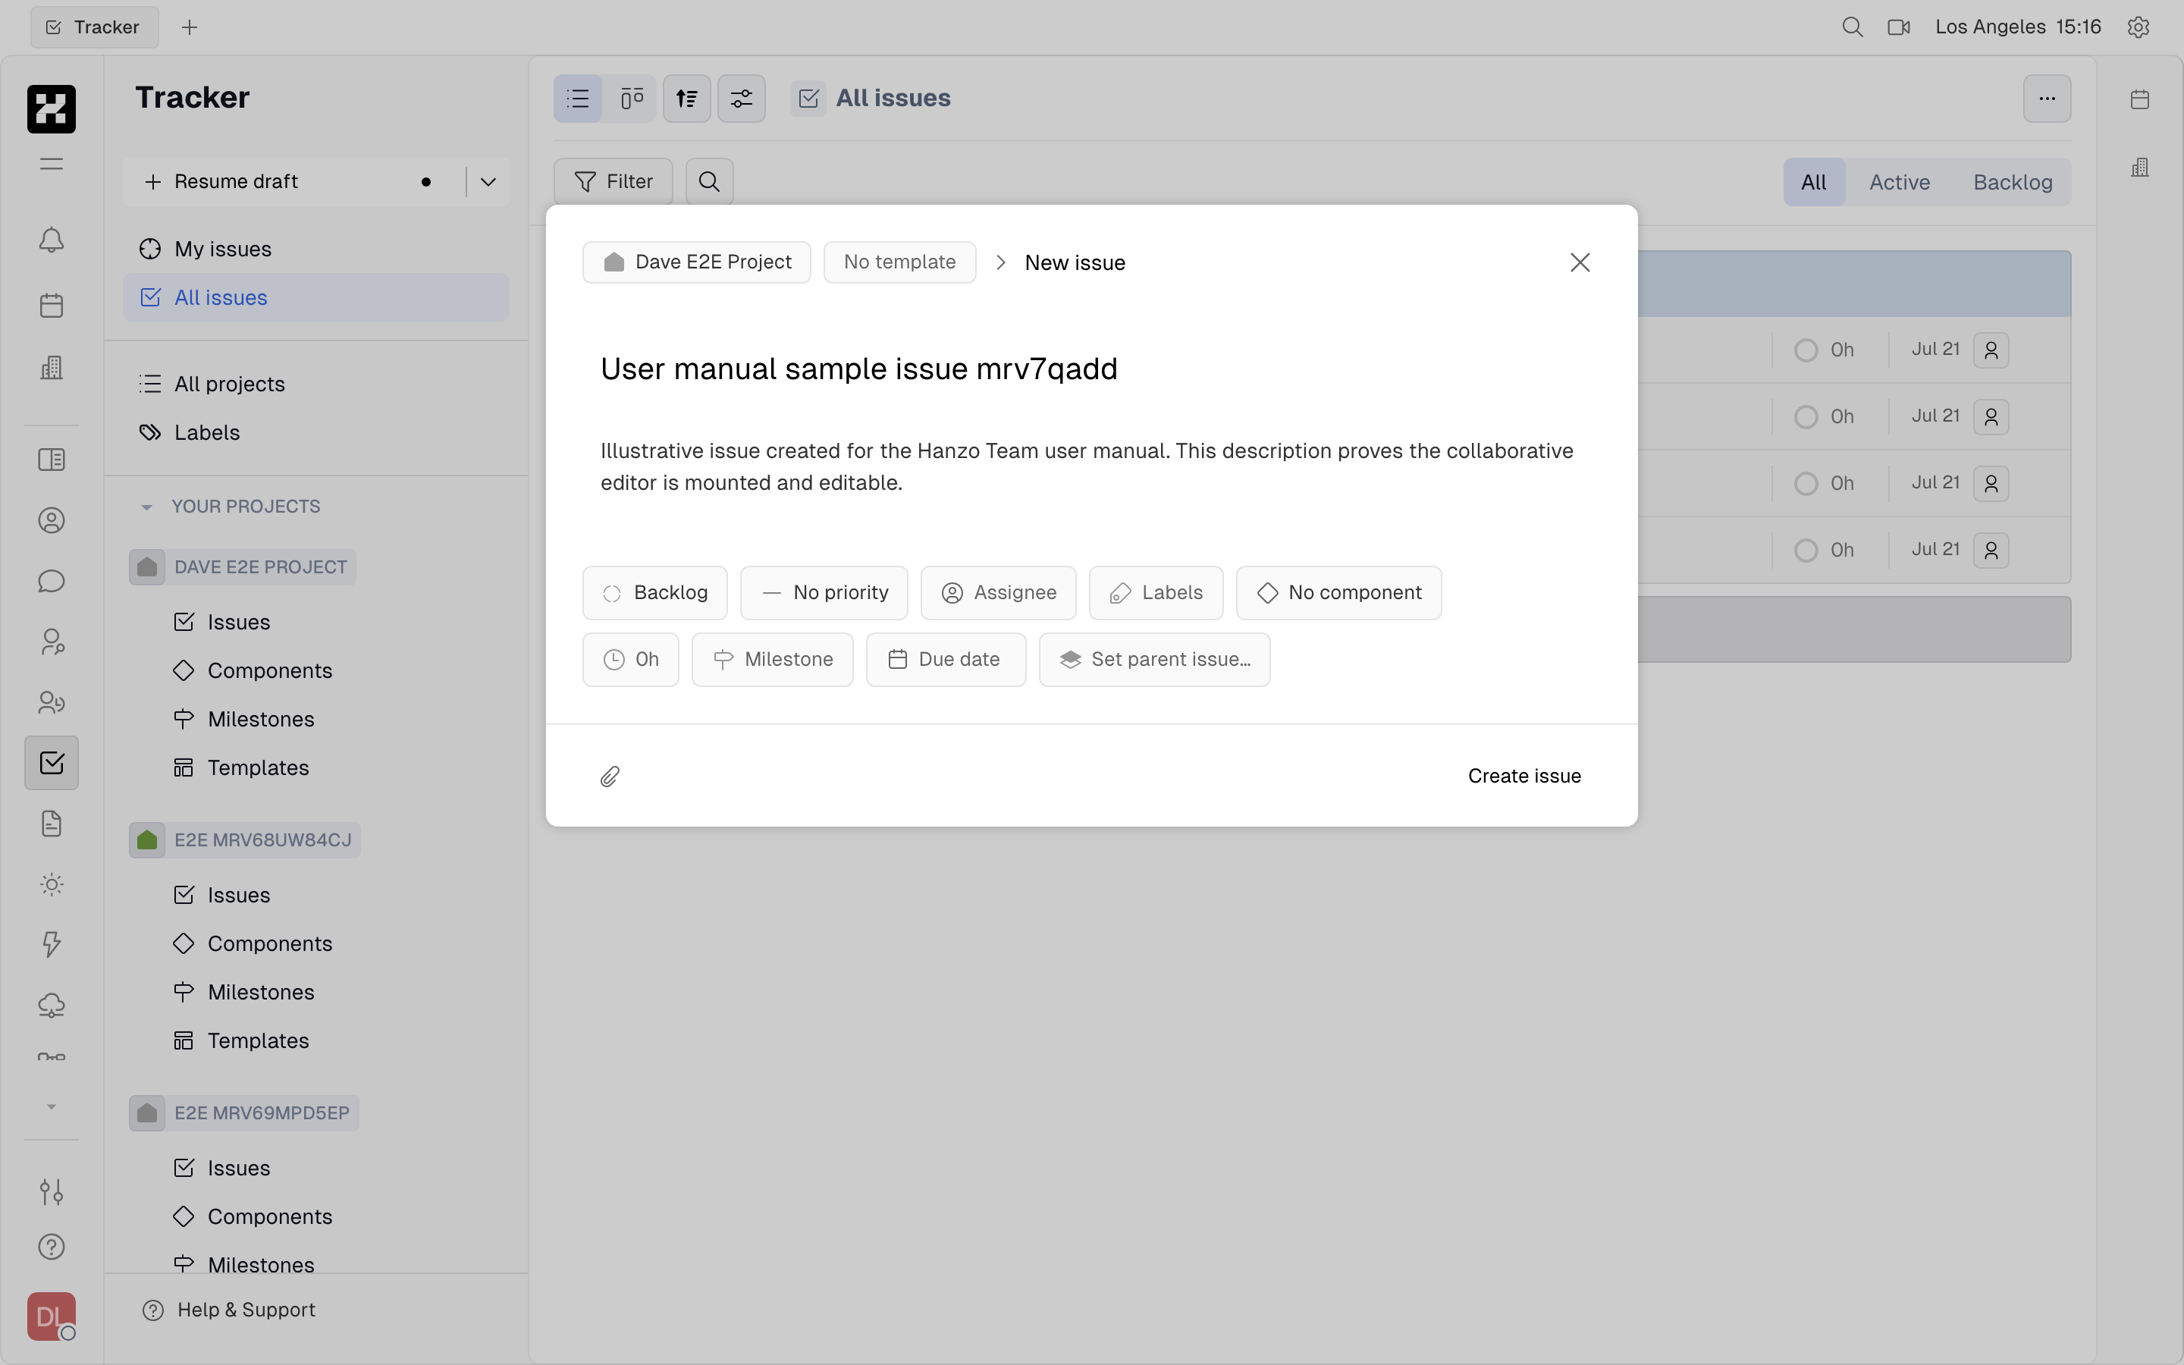The image size is (2184, 1365).
Task: Open the document icon in the left sidebar
Action: click(x=52, y=824)
